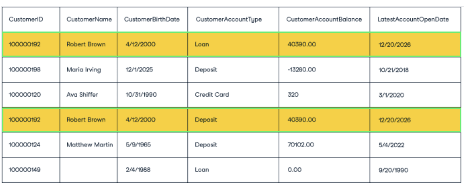Click the highlighted Loan cell for Robert Brown
The image size is (464, 184).
pos(233,44)
